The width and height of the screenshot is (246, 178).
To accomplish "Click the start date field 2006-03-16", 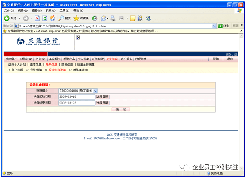I will tap(77, 97).
